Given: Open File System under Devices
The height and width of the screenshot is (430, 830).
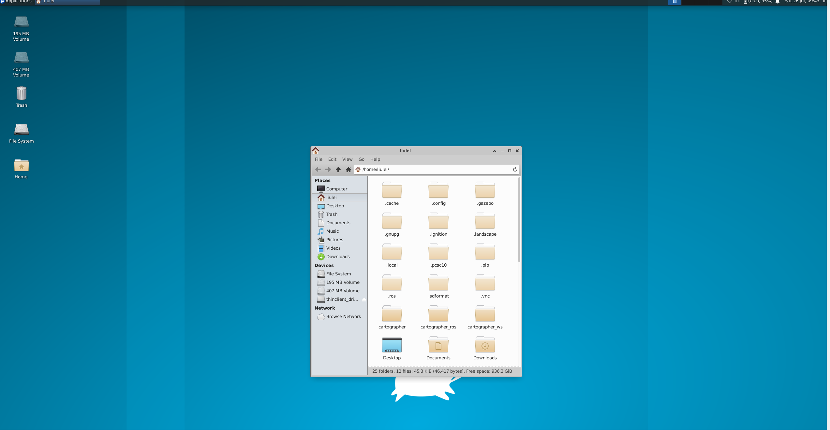Looking at the screenshot, I should (x=338, y=274).
